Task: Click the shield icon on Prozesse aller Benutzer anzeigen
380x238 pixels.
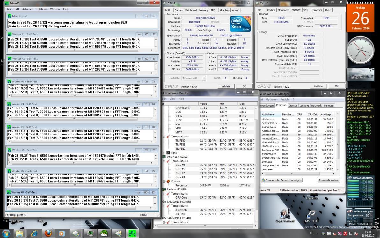Action: (263, 180)
